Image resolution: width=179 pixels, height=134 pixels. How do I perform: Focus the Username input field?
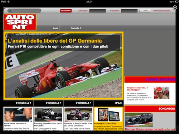(97, 11)
